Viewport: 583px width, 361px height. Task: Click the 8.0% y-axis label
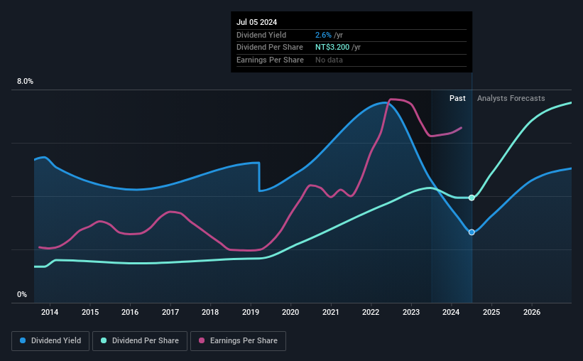(25, 81)
